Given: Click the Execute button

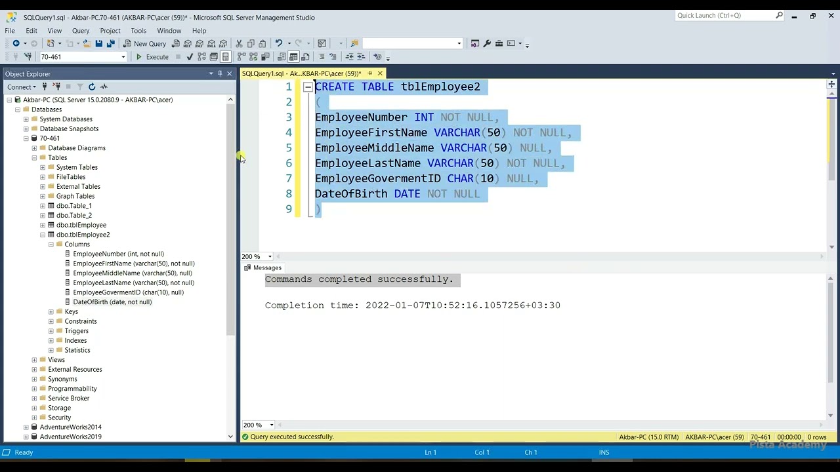Looking at the screenshot, I should (x=152, y=57).
